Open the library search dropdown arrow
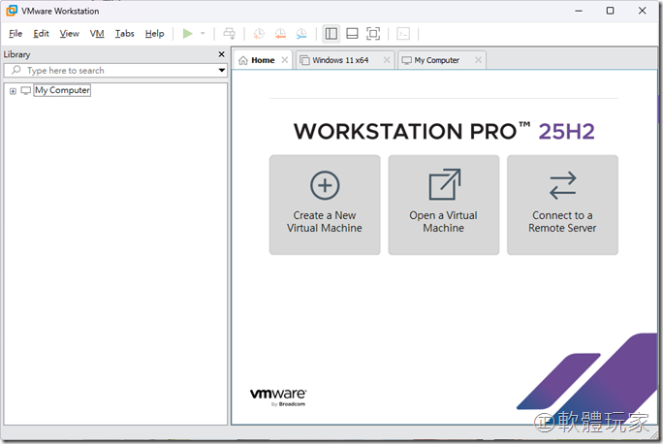The image size is (663, 444). click(x=221, y=71)
